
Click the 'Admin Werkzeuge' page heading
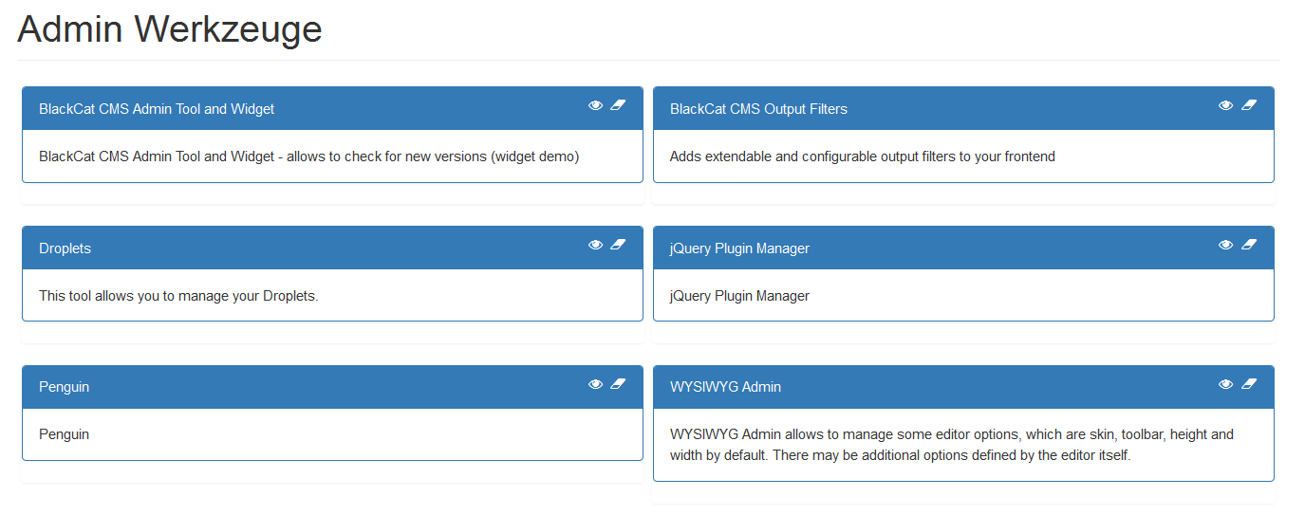coord(170,29)
